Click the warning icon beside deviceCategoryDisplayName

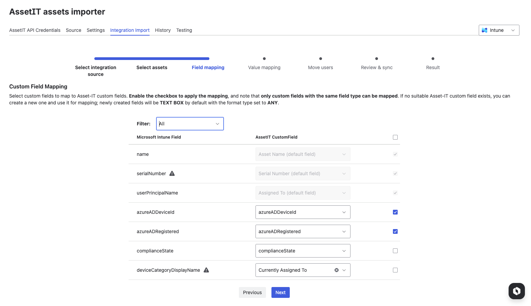coord(206,270)
